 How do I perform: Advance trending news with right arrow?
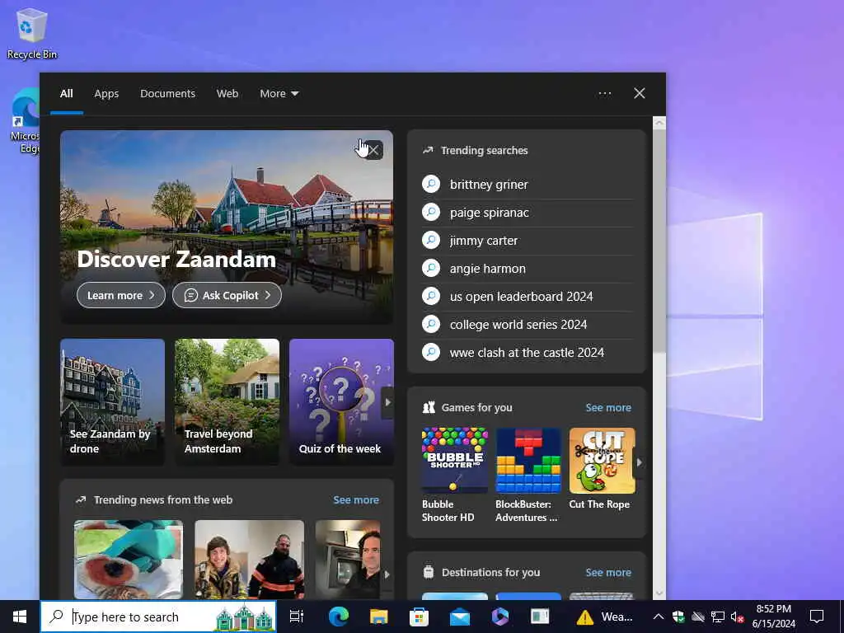tap(387, 574)
